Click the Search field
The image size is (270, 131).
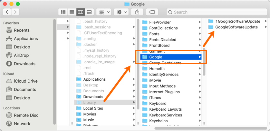(216, 12)
